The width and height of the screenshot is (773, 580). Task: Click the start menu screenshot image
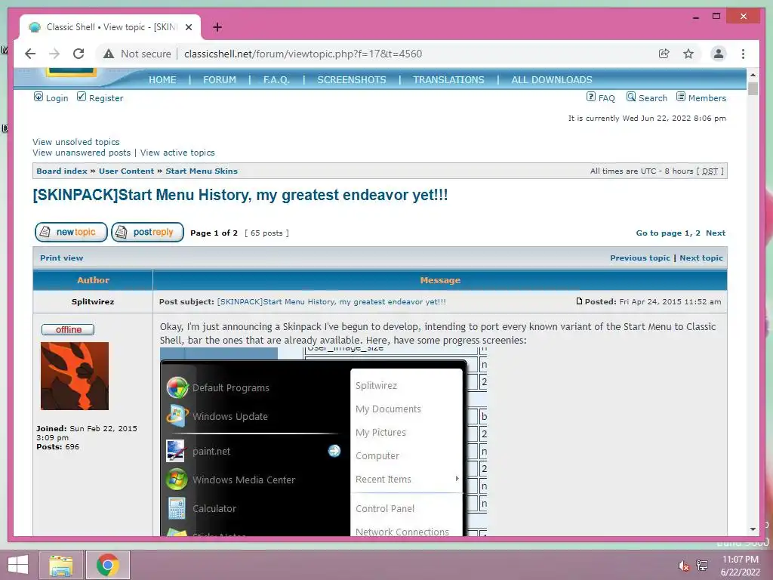click(323, 441)
